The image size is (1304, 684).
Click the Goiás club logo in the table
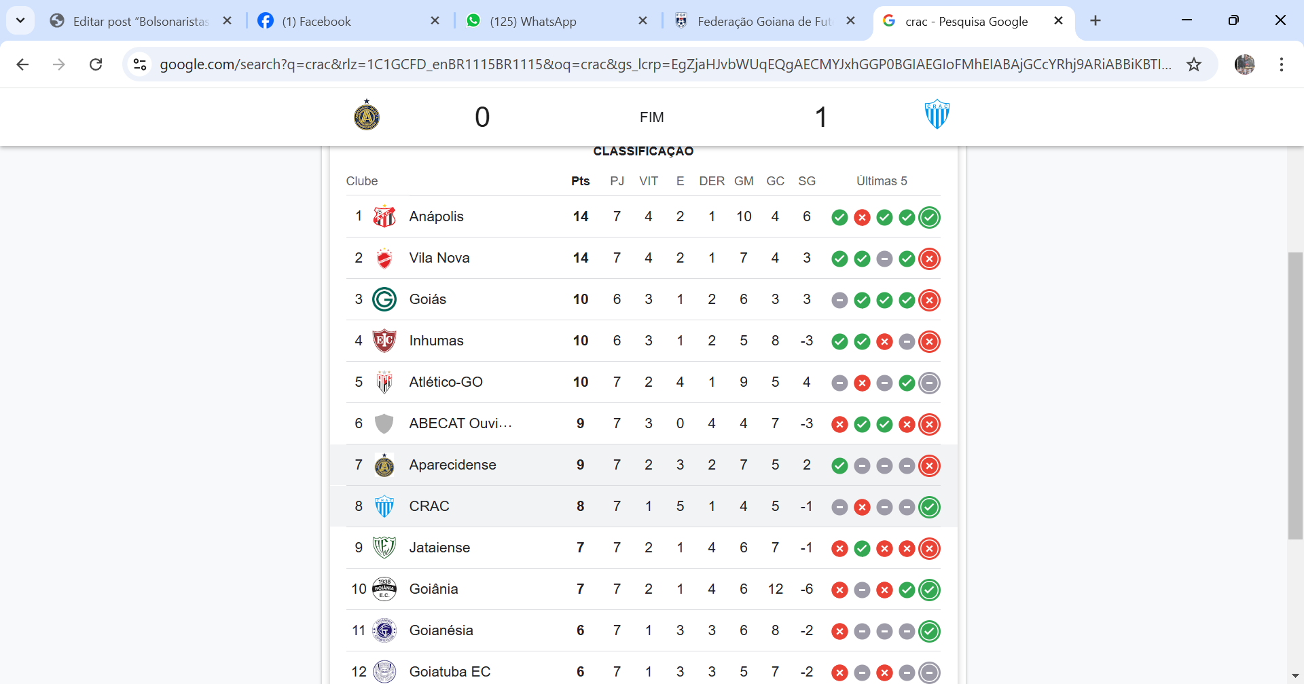coord(384,299)
